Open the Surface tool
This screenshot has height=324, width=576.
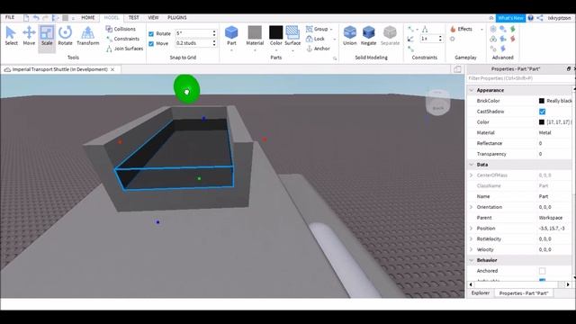(292, 36)
